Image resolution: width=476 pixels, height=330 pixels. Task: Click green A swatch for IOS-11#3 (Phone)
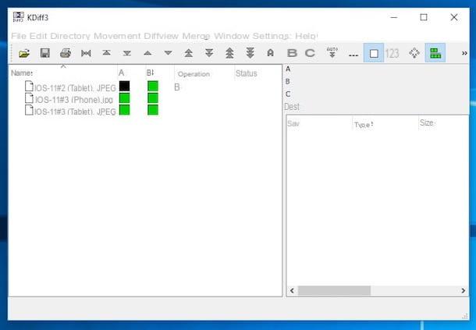point(125,98)
